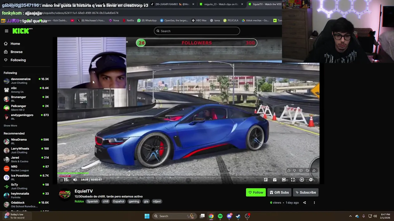Switch to miguito_23 Watch clips tab
The height and width of the screenshot is (221, 394).
pyautogui.click(x=221, y=4)
